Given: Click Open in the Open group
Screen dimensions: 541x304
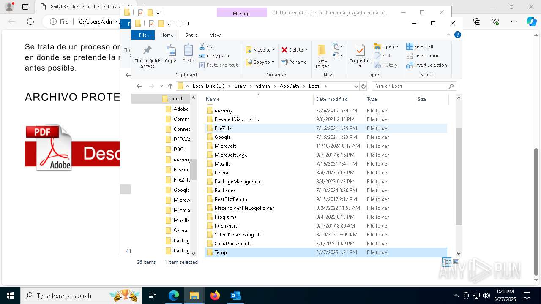Looking at the screenshot, I should pyautogui.click(x=386, y=46).
